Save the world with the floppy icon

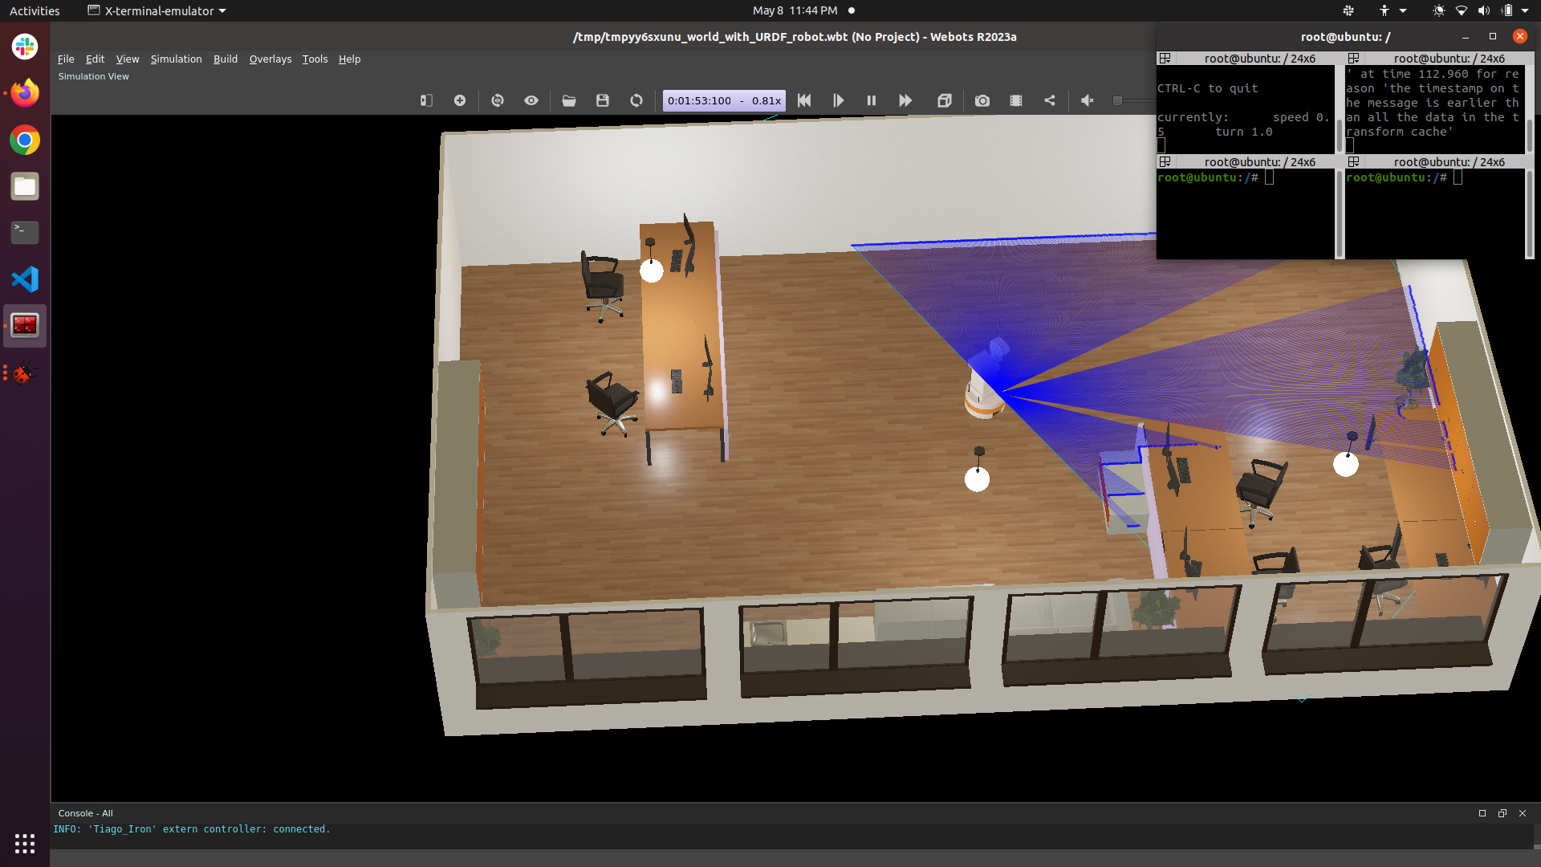[603, 100]
